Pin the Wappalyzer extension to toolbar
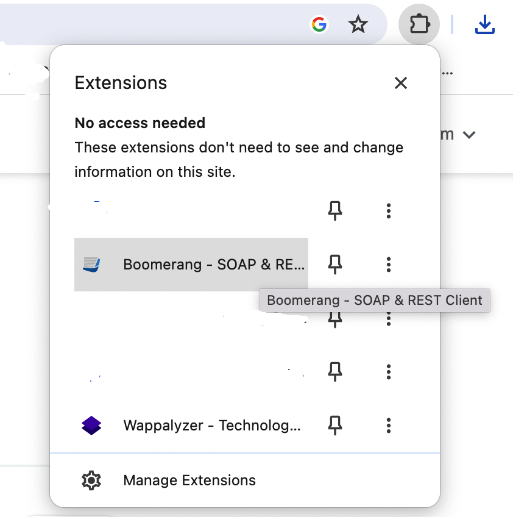This screenshot has height=517, width=513. pos(335,426)
